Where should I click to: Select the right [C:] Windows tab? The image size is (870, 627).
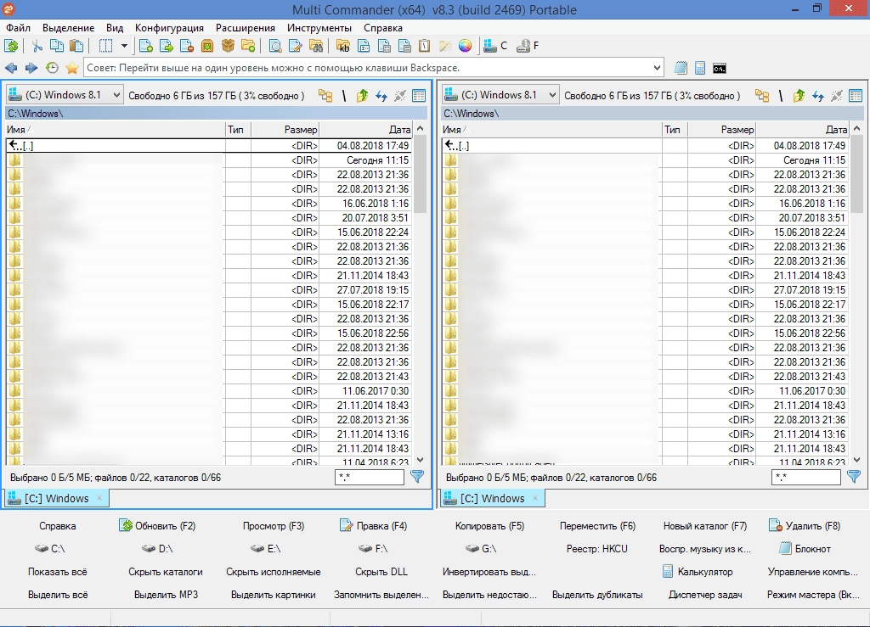(493, 499)
